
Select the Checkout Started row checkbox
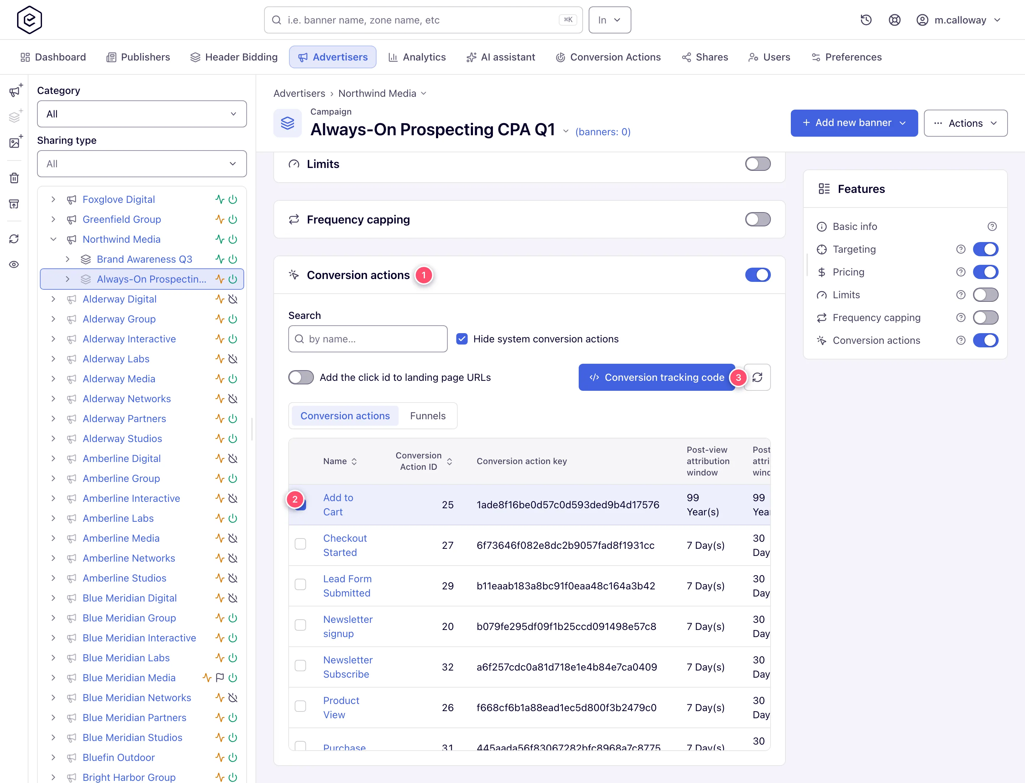pos(300,544)
